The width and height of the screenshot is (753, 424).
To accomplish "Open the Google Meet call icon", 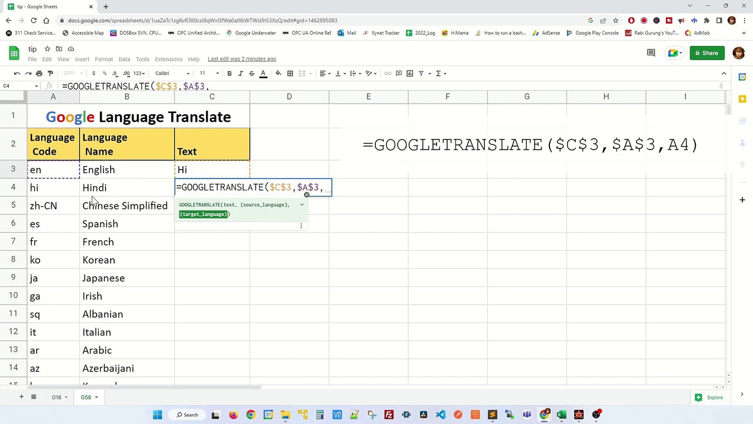I will click(x=675, y=53).
